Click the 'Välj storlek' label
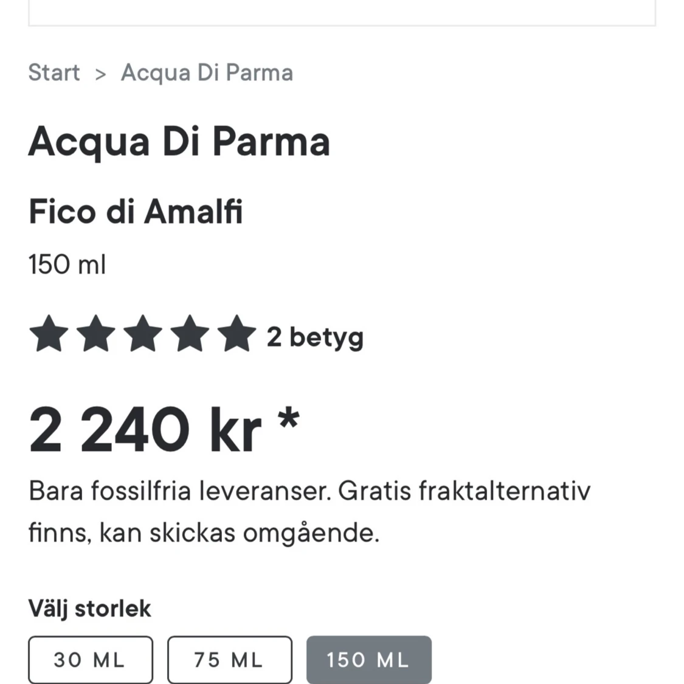Viewport: 684px width, 684px height. 90,608
